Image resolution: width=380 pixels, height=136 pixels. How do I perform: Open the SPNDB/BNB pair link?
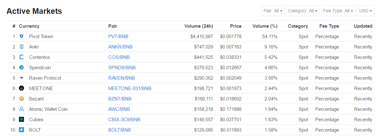click(122, 68)
